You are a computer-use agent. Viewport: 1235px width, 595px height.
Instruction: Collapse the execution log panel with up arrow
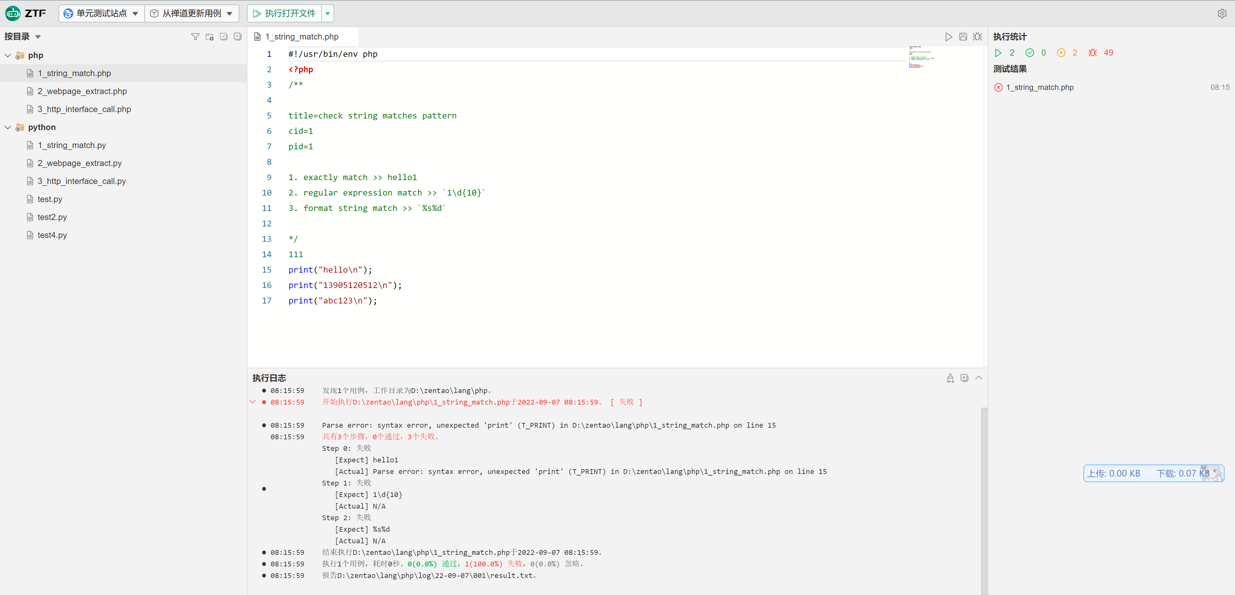click(978, 378)
